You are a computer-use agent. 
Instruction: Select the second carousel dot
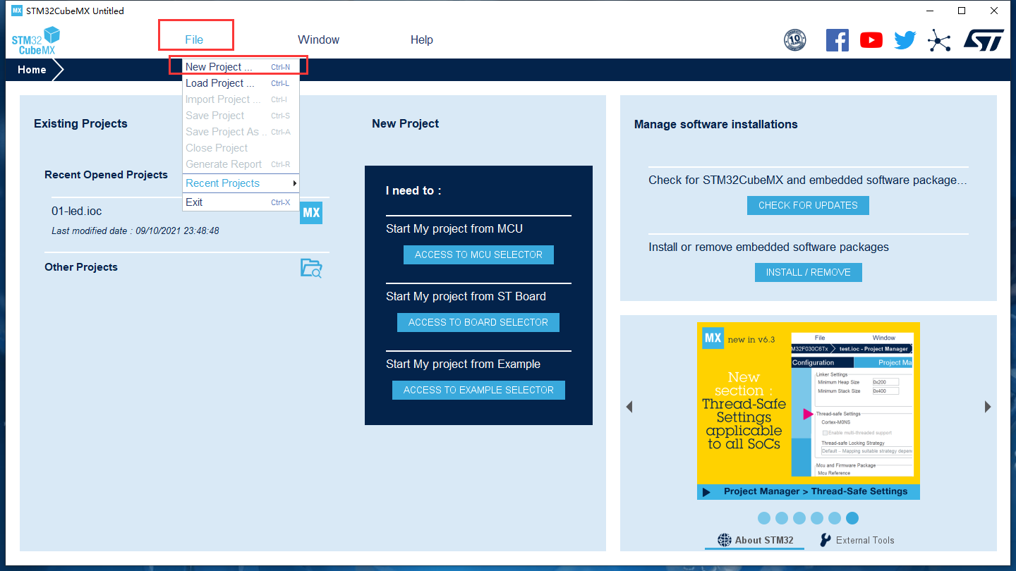click(782, 518)
